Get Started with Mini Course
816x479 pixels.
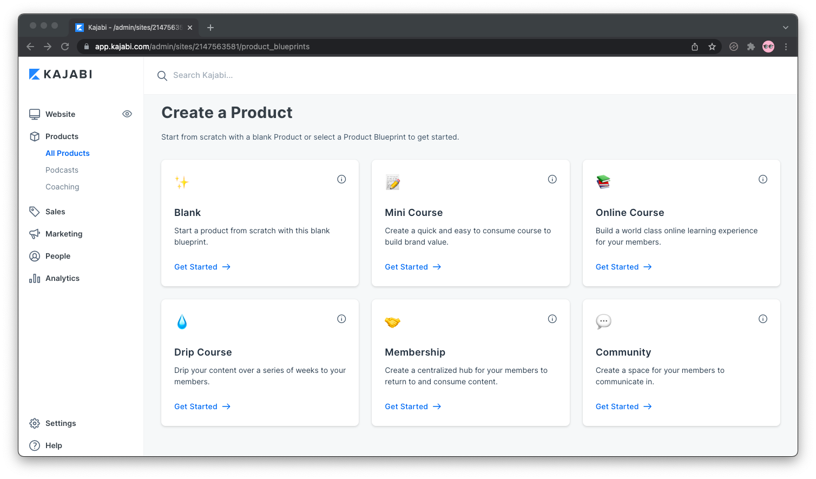pos(413,267)
